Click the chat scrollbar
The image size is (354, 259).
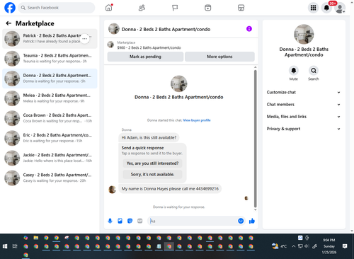[255, 139]
